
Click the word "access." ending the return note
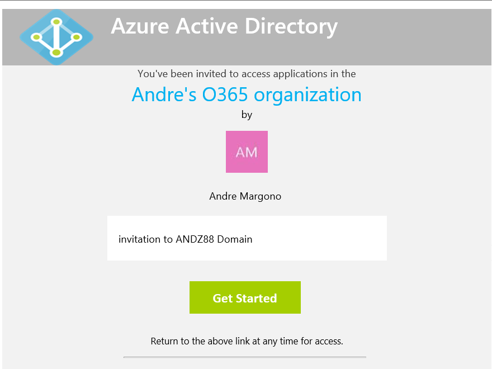329,340
